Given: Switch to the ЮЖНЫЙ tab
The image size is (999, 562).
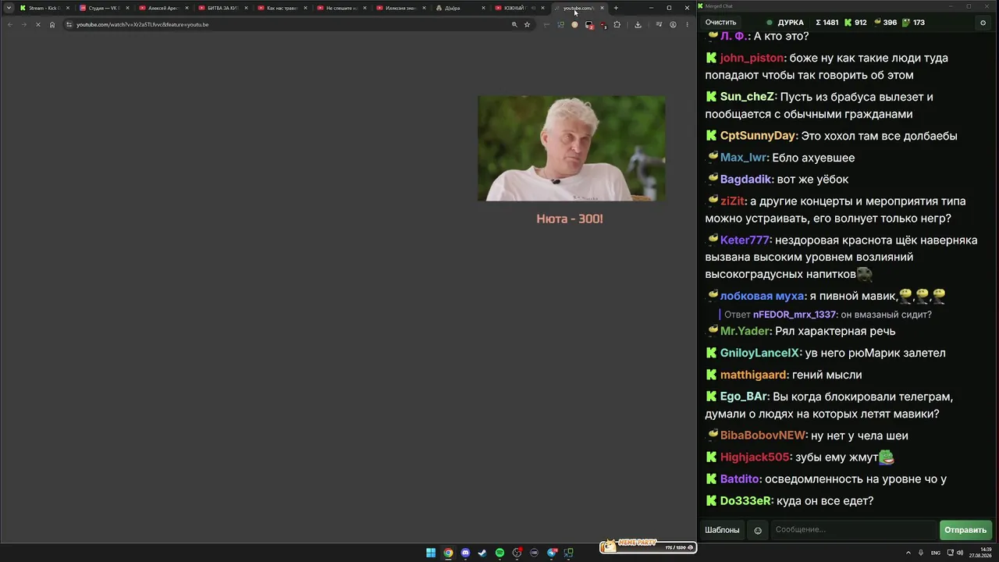Looking at the screenshot, I should point(519,8).
